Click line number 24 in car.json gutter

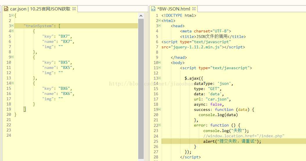coord(9,135)
